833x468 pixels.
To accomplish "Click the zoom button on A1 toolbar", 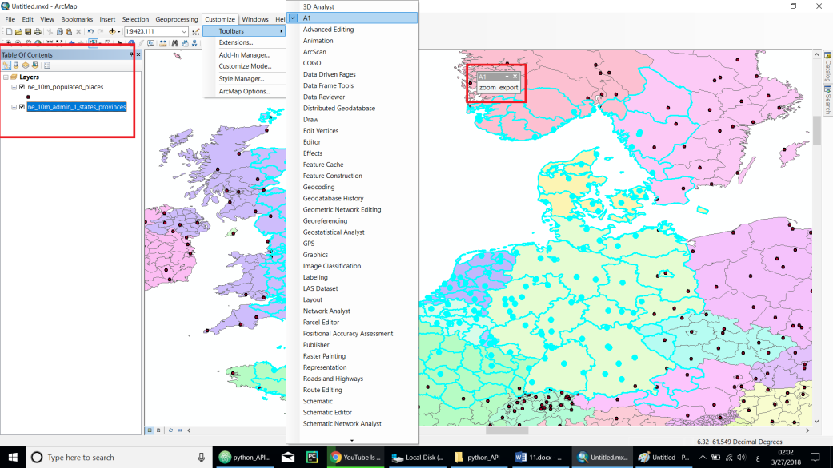I will pos(487,87).
